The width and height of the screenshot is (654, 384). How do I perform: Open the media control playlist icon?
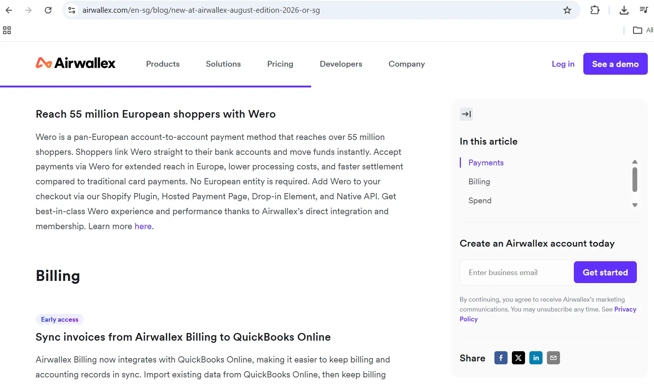[x=644, y=10]
